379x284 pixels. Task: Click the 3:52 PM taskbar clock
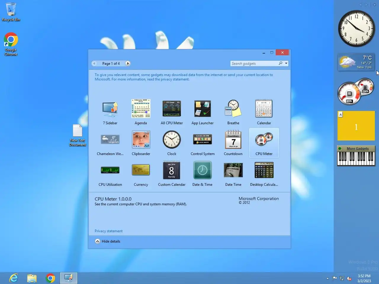click(364, 278)
